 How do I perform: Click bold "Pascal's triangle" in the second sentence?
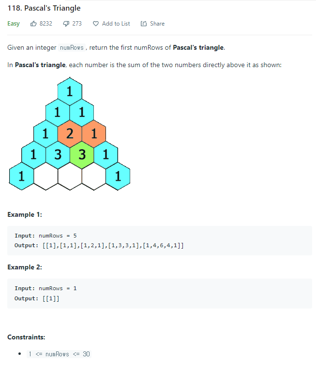point(40,65)
